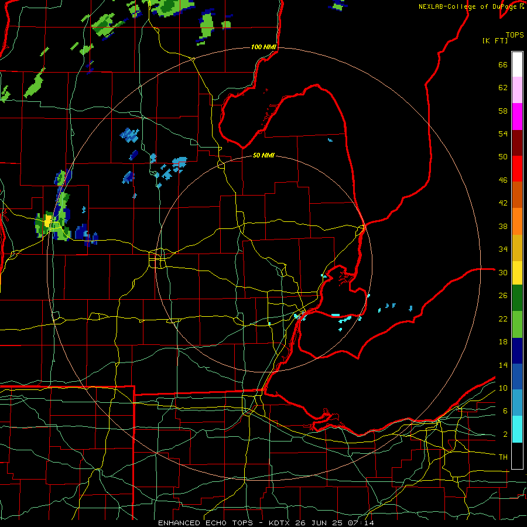Click legend value 2

pos(505,434)
